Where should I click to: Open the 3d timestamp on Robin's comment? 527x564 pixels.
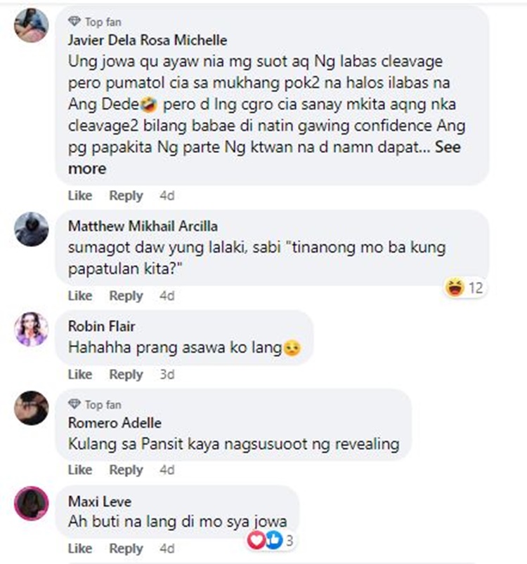(167, 374)
